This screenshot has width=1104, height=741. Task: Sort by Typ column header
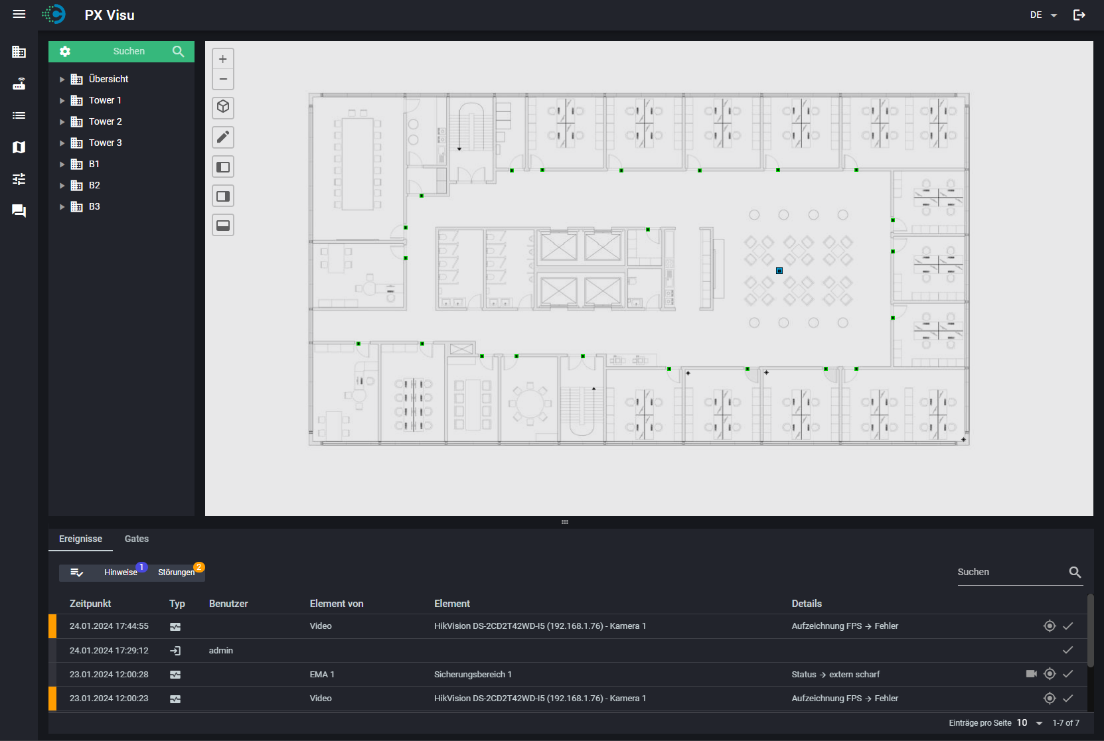pyautogui.click(x=177, y=604)
